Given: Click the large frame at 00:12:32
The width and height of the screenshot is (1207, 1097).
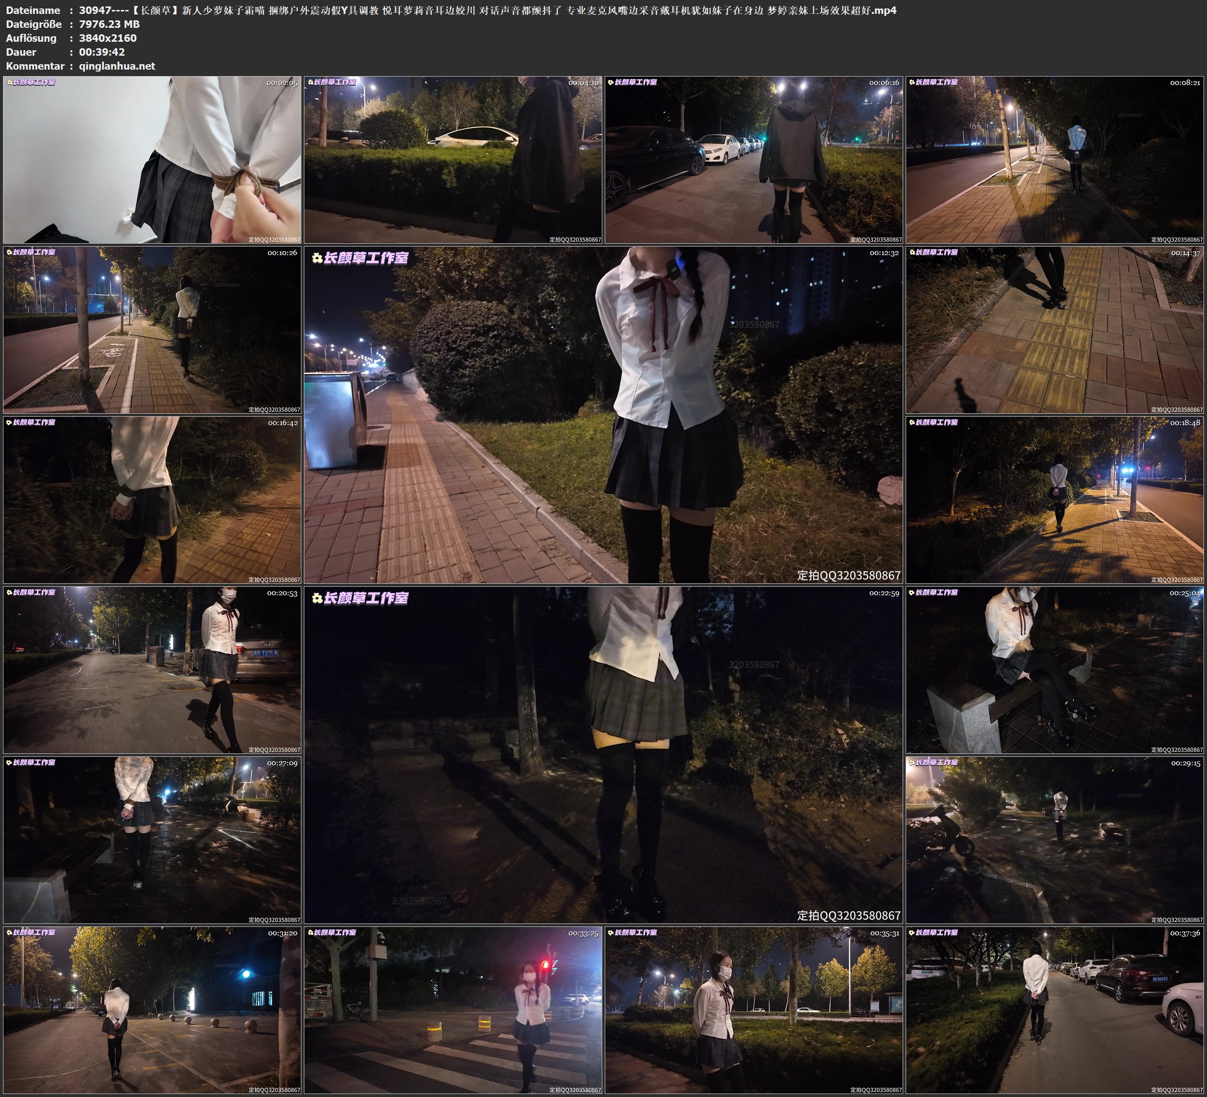Looking at the screenshot, I should [x=604, y=414].
